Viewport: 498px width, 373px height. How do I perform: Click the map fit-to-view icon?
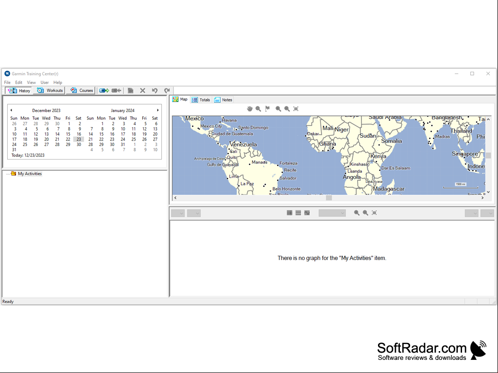click(x=296, y=109)
